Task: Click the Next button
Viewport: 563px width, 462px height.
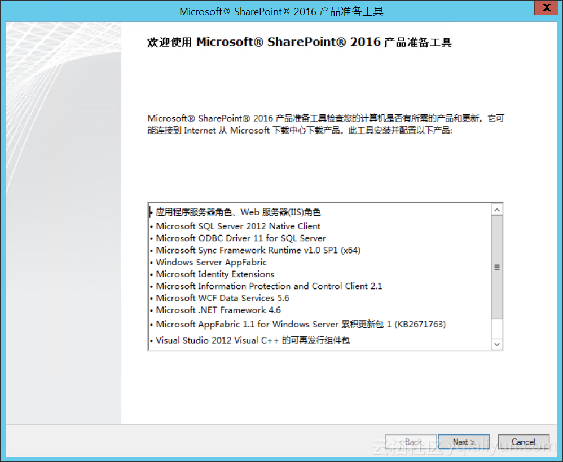Action: pyautogui.click(x=464, y=442)
